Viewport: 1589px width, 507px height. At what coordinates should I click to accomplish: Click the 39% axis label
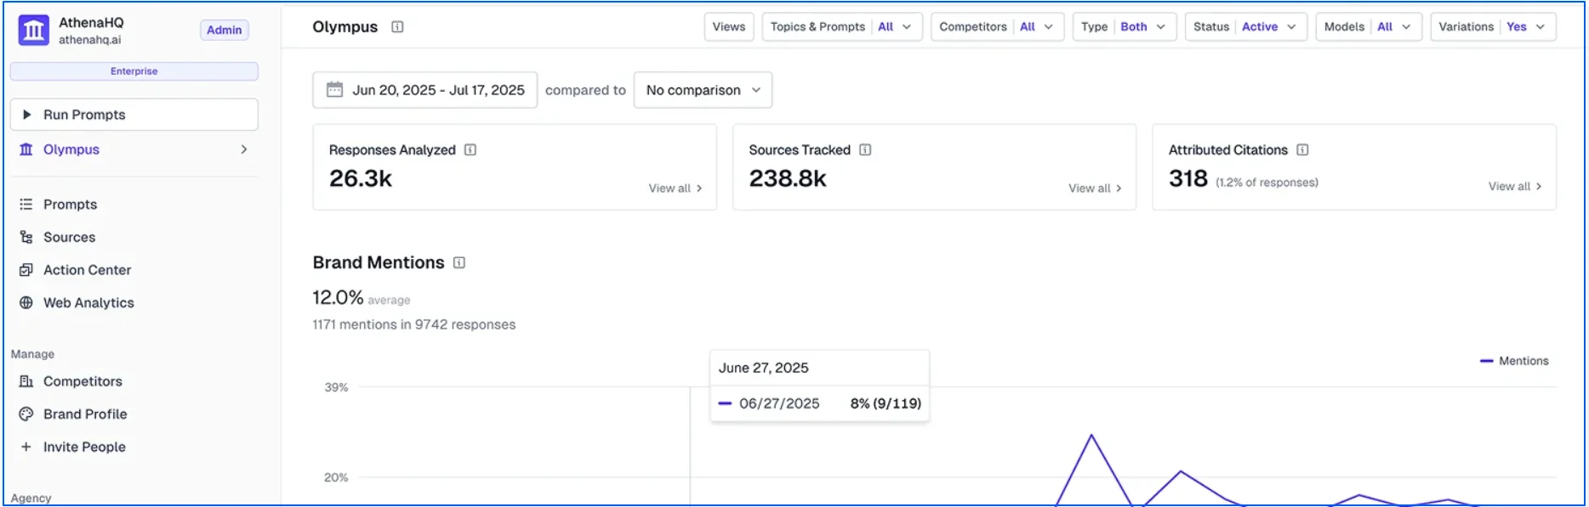pyautogui.click(x=336, y=387)
